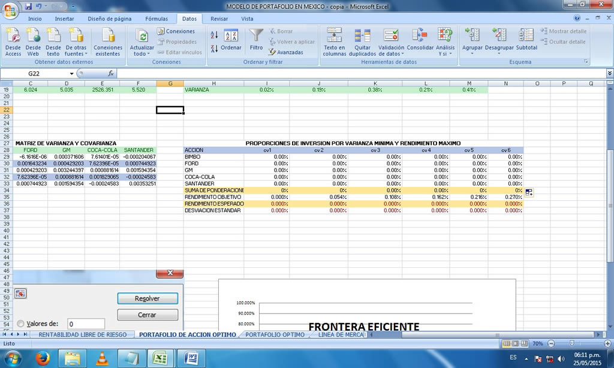Zoom out with minus button

tap(552, 343)
